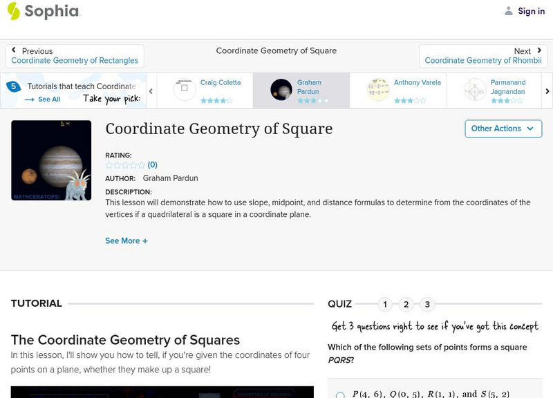Image resolution: width=553 pixels, height=398 pixels.
Task: Select the first quiz answer radio button
Action: (340, 395)
